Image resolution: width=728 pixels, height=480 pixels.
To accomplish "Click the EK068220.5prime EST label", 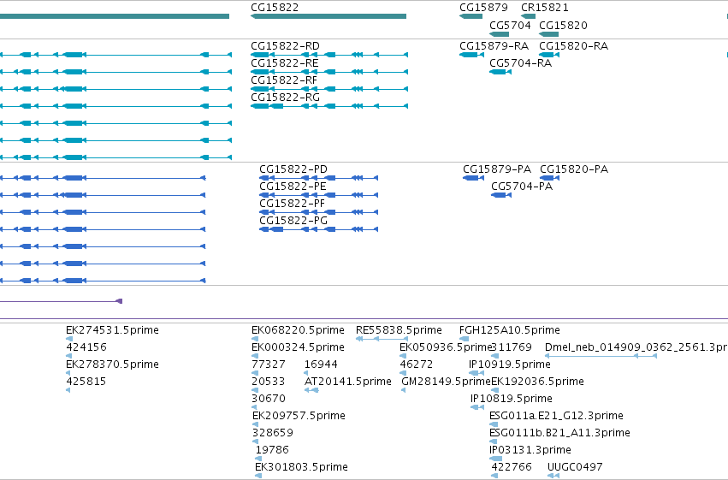I will tap(298, 330).
